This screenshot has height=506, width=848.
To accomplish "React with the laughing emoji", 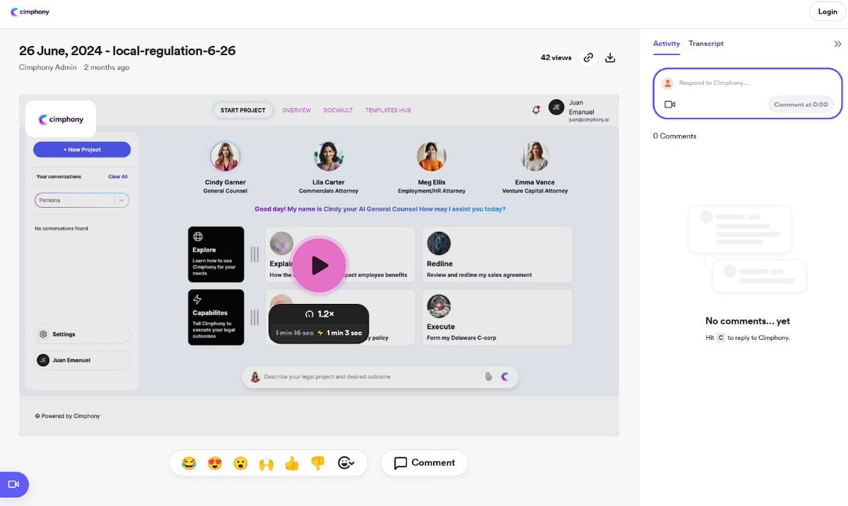I will click(189, 464).
